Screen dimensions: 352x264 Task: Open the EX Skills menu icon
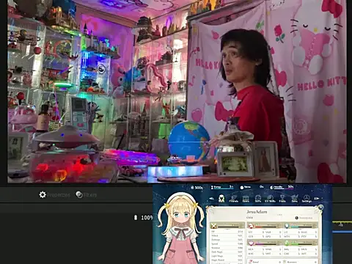[270, 199]
